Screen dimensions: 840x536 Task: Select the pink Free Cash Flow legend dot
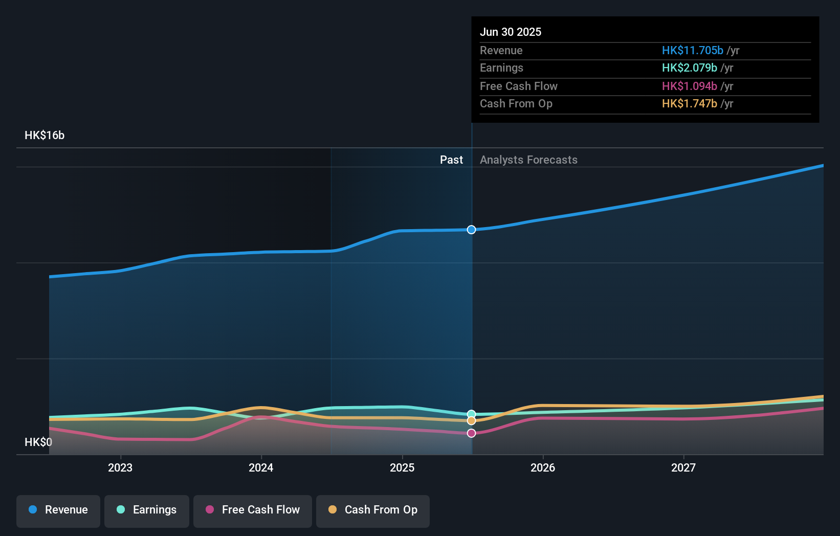(211, 510)
